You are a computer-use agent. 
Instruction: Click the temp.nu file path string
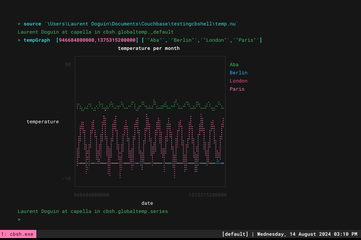pyautogui.click(x=141, y=24)
